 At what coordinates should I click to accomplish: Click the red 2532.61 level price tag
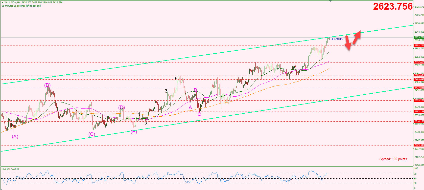(x=419, y=62)
